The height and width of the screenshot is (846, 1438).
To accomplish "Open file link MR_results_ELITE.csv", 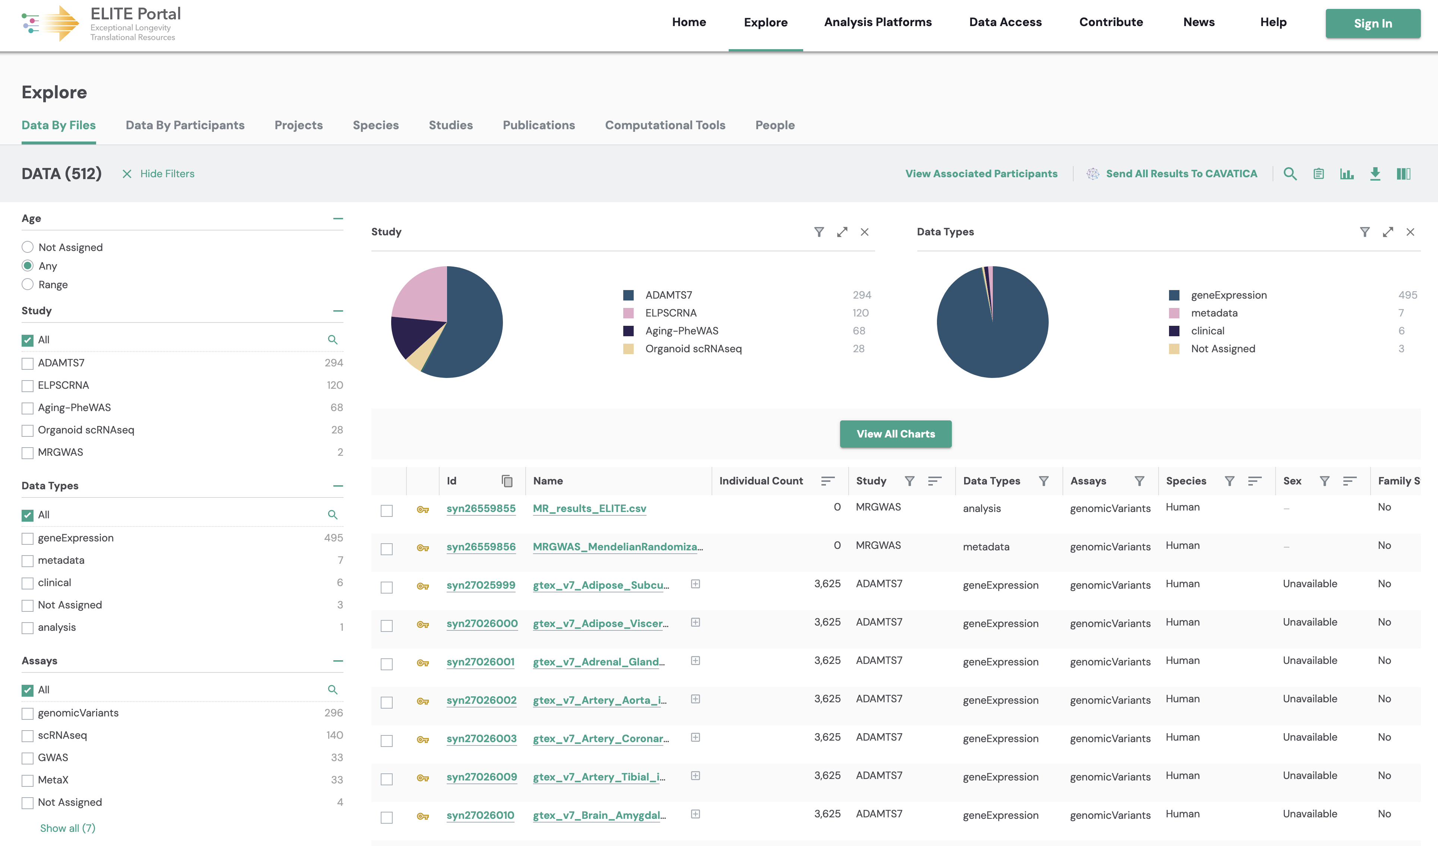I will pyautogui.click(x=589, y=508).
